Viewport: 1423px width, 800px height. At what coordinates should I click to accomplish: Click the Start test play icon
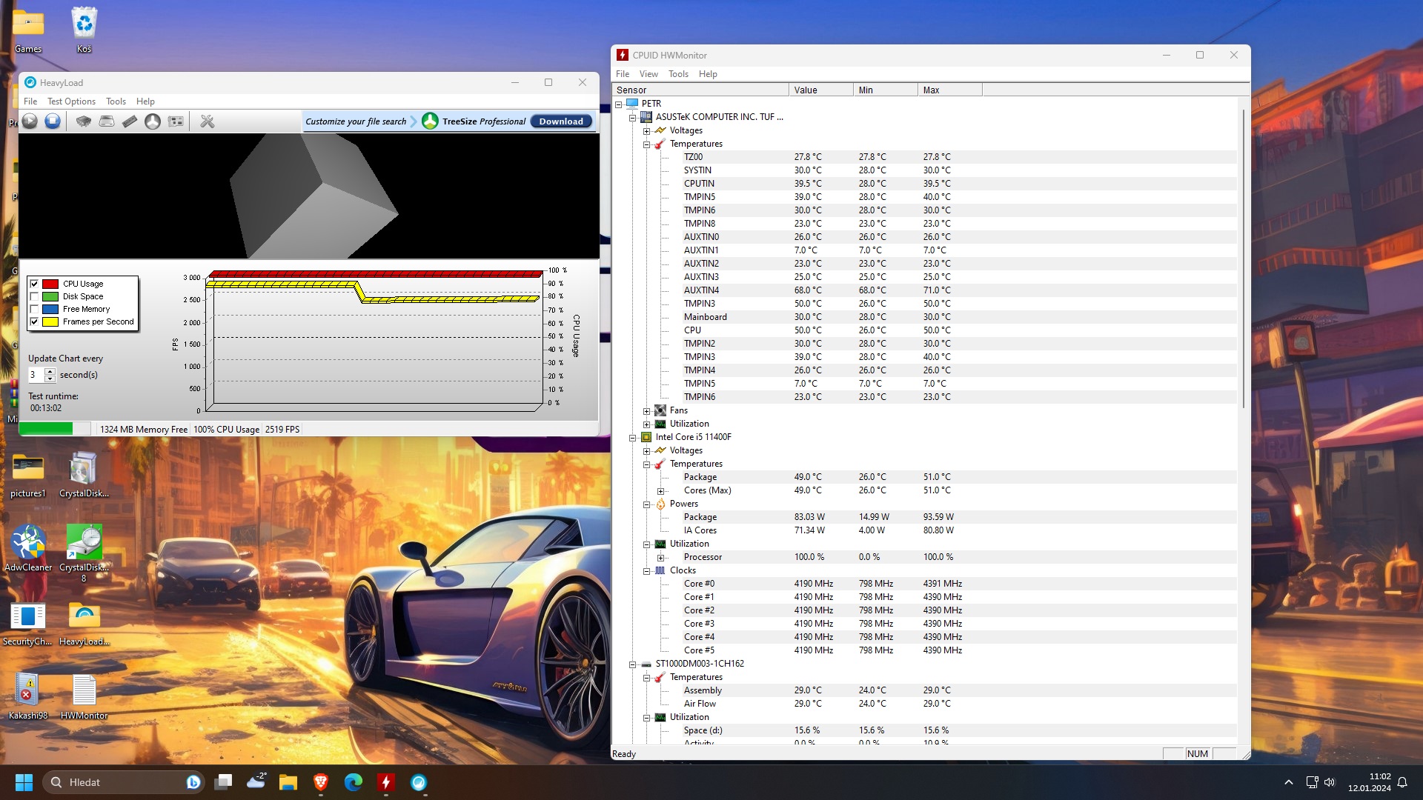pos(30,121)
